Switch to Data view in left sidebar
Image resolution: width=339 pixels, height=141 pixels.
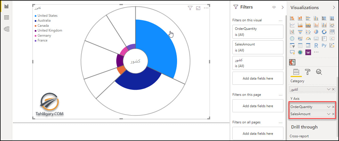[x=7, y=17]
